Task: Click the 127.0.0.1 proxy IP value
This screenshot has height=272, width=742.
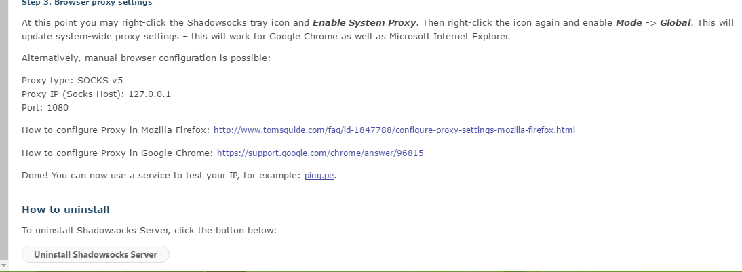Action: point(149,94)
